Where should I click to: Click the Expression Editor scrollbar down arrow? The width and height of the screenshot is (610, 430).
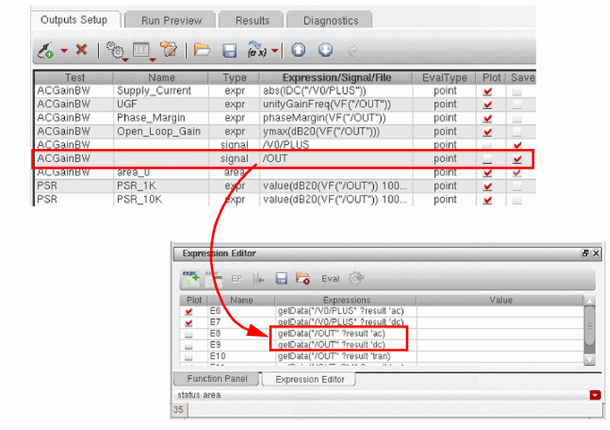click(x=589, y=359)
